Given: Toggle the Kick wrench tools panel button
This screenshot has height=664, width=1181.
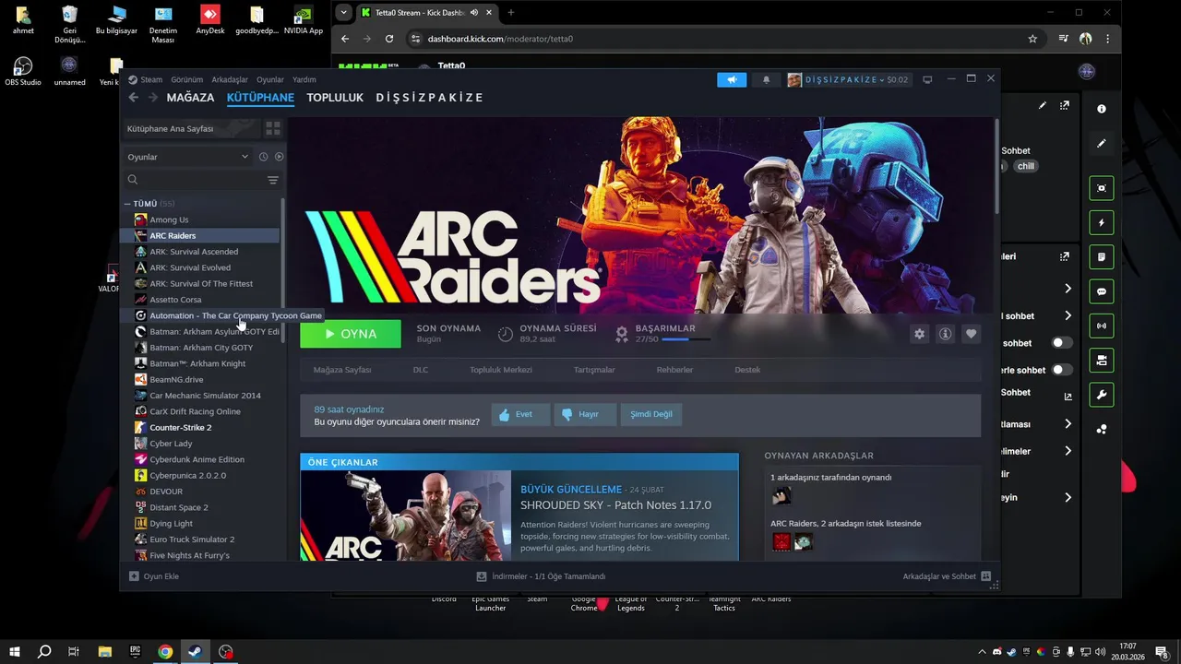Looking at the screenshot, I should 1102,395.
